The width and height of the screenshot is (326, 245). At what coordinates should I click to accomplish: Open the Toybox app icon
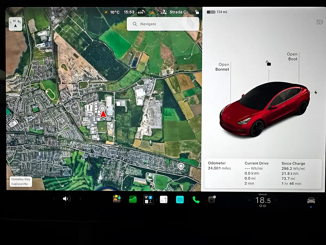coord(117,199)
